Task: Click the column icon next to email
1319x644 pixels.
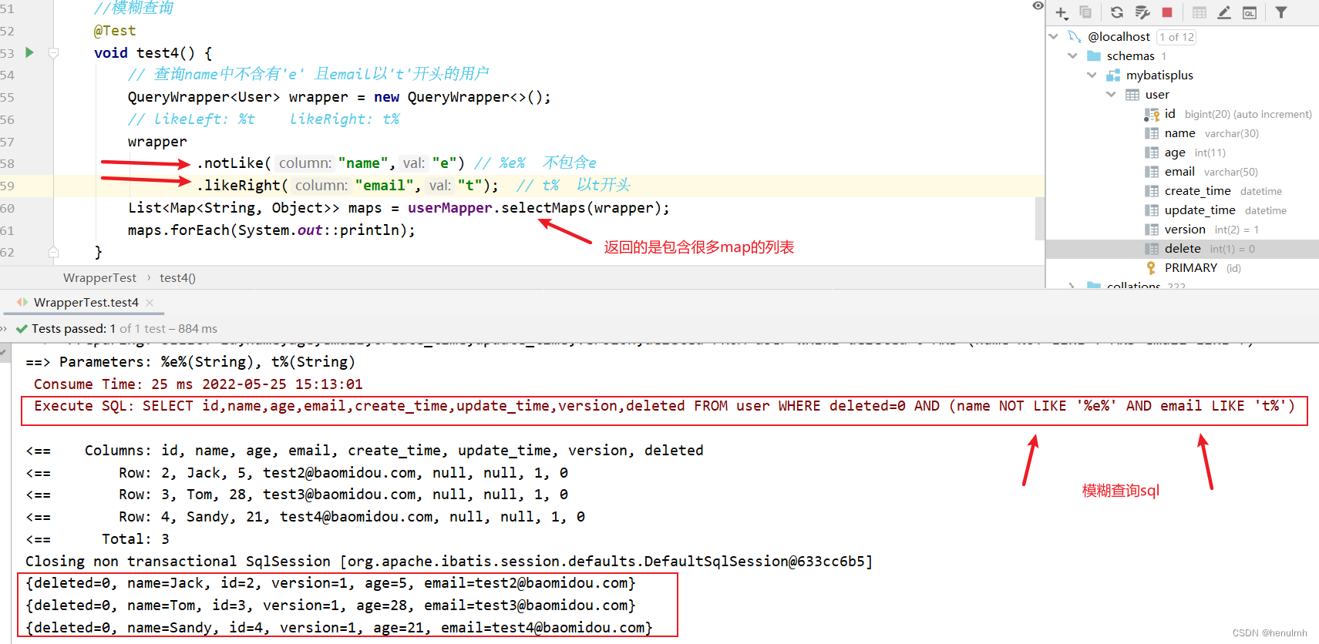Action: [1152, 172]
